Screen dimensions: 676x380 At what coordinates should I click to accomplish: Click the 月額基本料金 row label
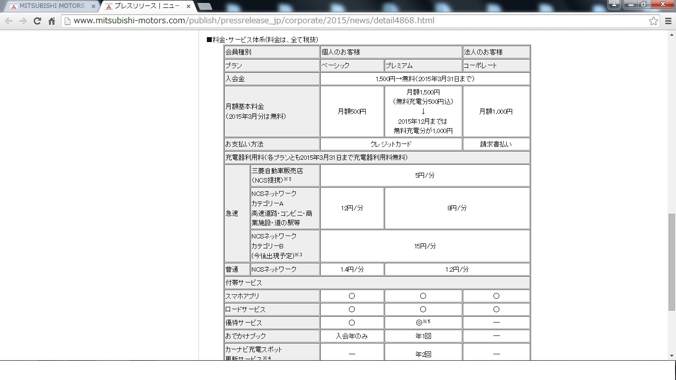click(272, 111)
